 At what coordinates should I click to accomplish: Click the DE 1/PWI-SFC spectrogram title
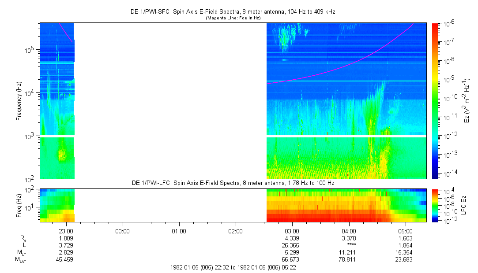coord(233,12)
